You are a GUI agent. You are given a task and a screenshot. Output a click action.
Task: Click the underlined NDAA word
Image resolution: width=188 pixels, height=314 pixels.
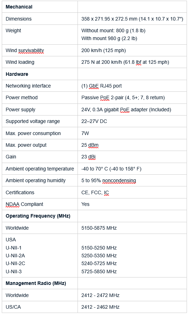point(12,204)
